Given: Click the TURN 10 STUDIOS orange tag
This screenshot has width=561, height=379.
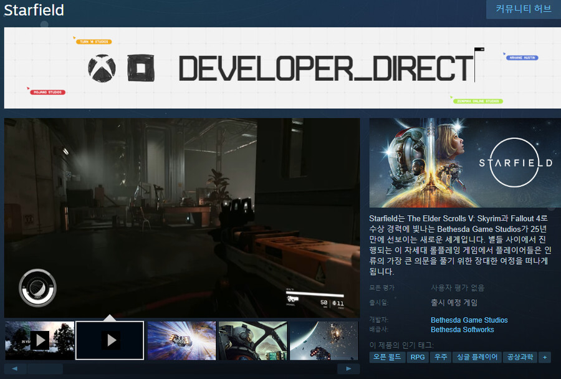Looking at the screenshot, I should pos(93,42).
